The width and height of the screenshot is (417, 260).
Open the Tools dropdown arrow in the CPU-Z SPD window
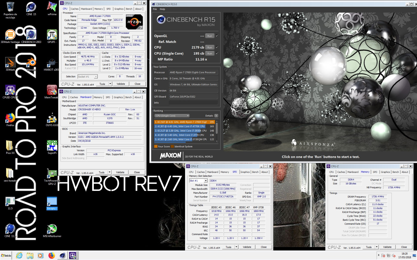click(x=236, y=247)
